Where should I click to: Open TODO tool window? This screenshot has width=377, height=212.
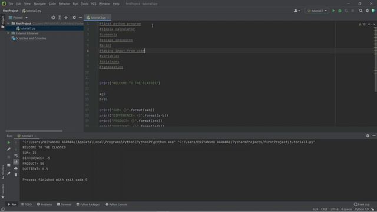pos(26,204)
